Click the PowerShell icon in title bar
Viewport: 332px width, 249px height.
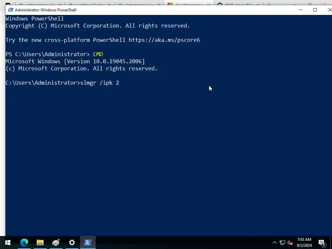pos(11,10)
